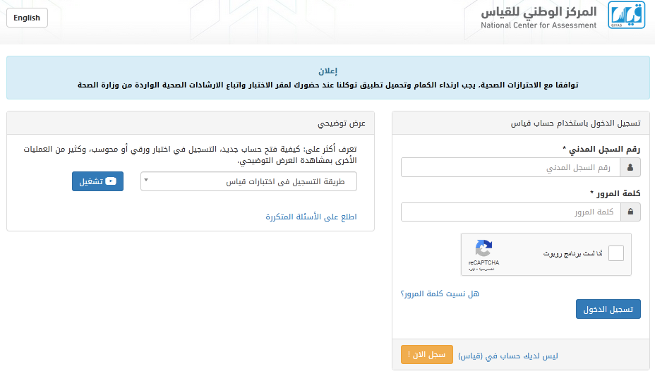This screenshot has width=655, height=376.
Task: Click the YouTube play icon on تشغيل button
Action: point(111,181)
